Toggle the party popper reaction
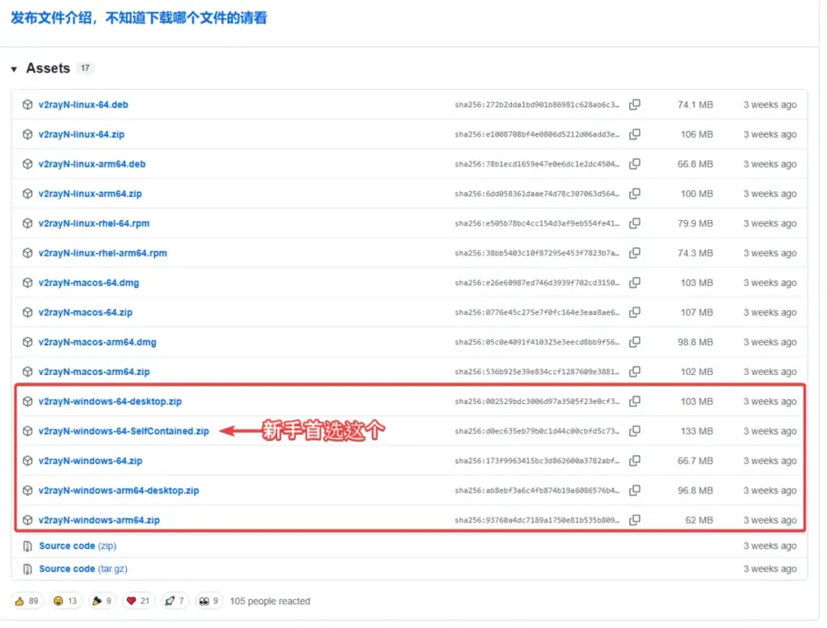 pos(102,601)
